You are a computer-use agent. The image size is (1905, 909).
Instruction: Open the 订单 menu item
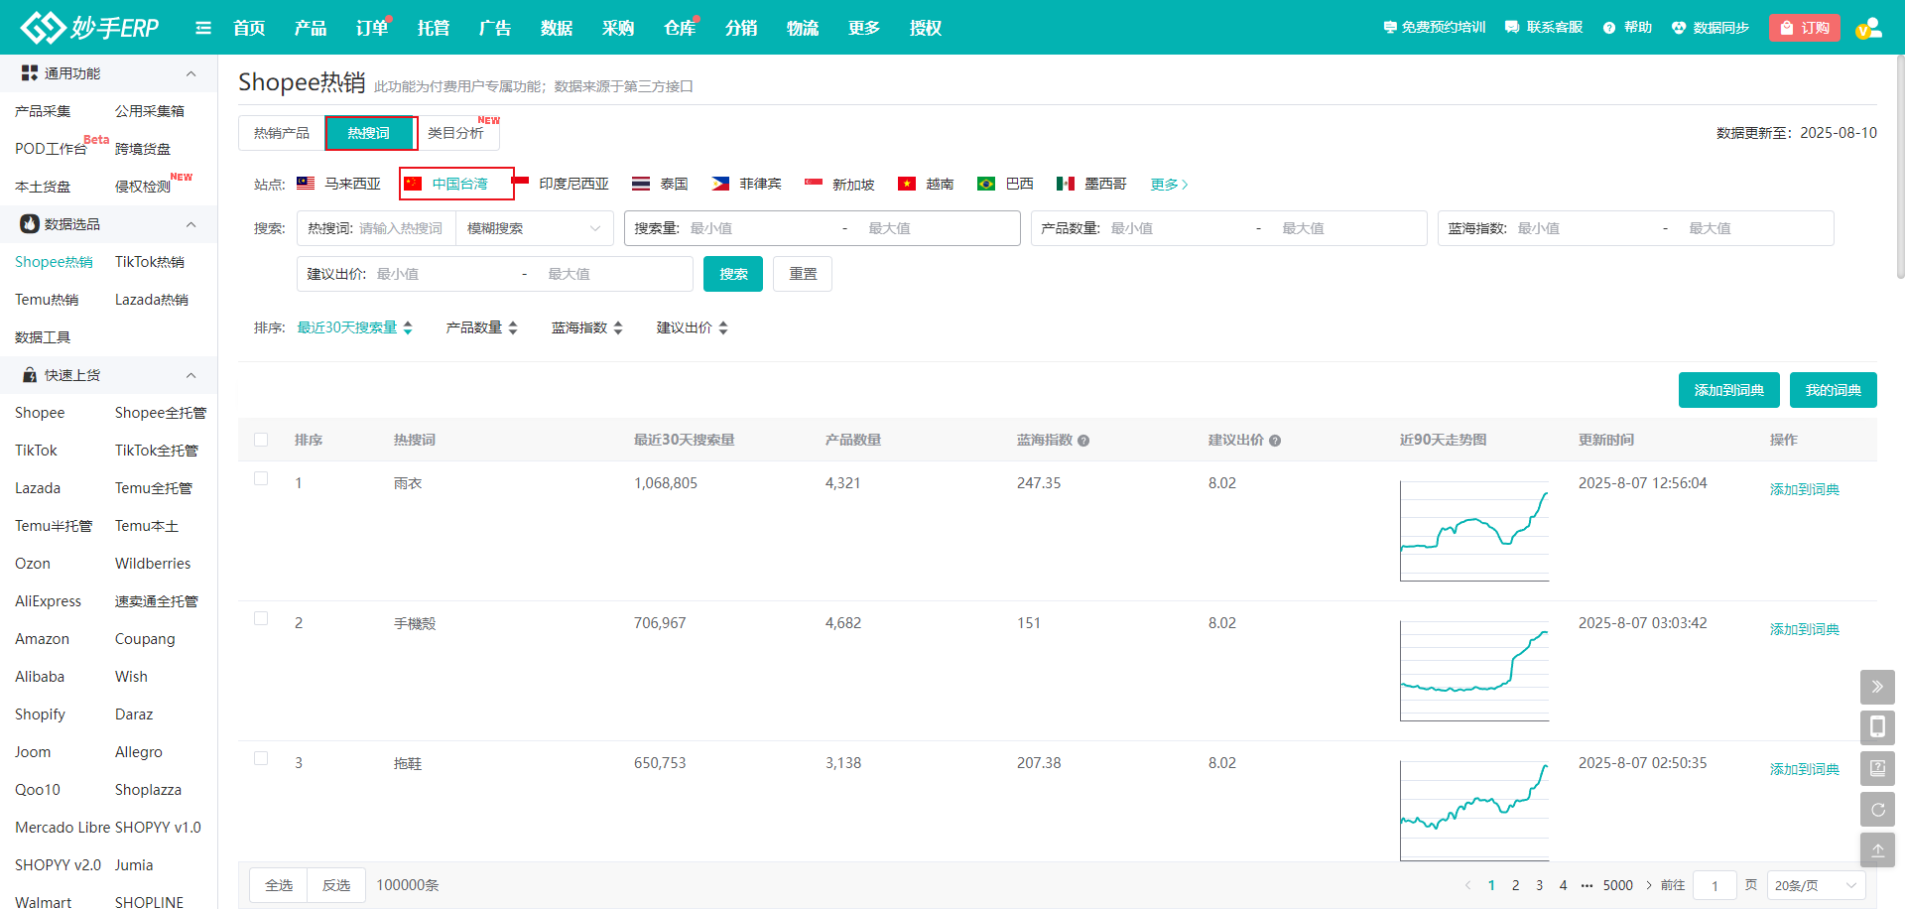[372, 28]
